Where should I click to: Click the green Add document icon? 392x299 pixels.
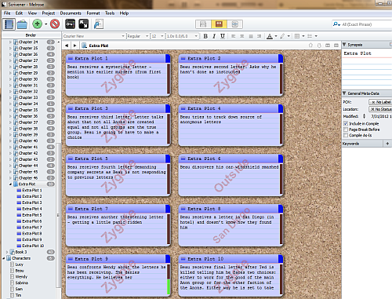pyautogui.click(x=38, y=24)
